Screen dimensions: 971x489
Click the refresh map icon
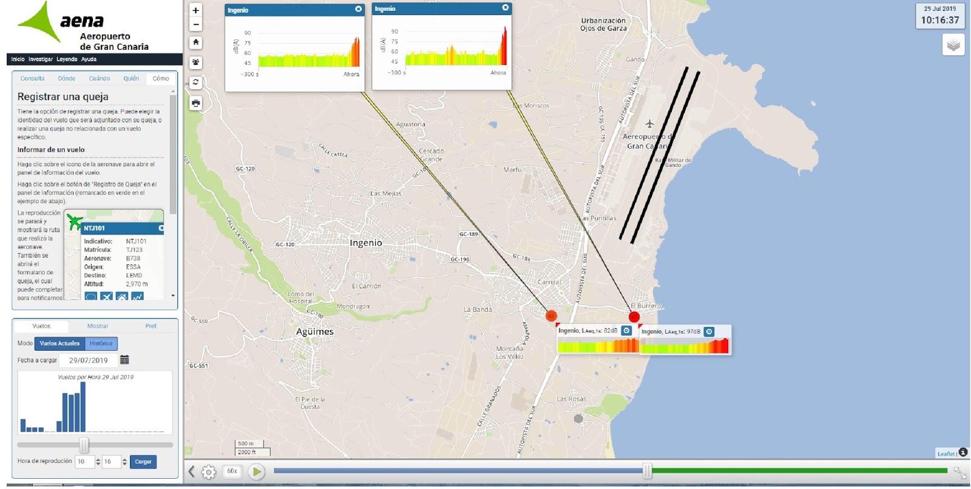click(195, 82)
